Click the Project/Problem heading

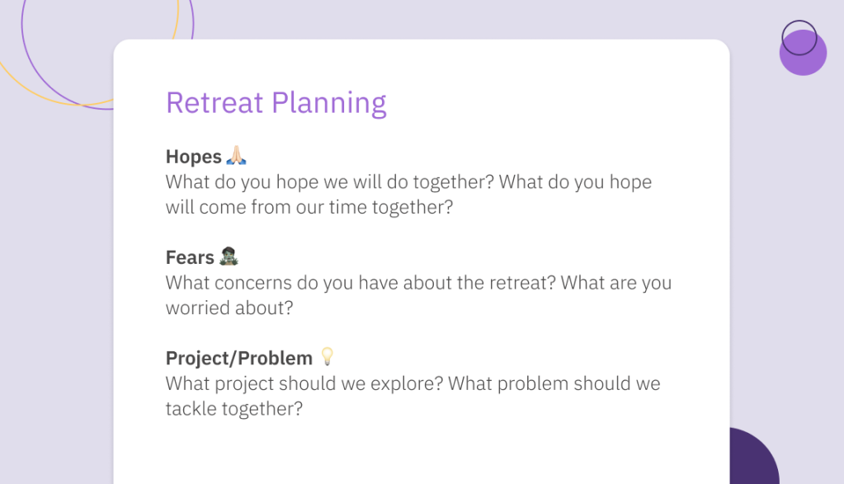(x=239, y=358)
